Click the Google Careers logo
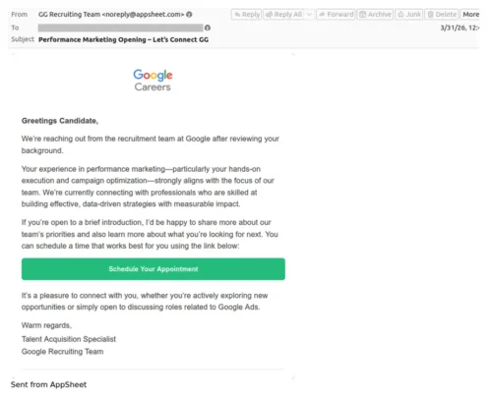Viewport: 492px width, 395px height. (153, 80)
